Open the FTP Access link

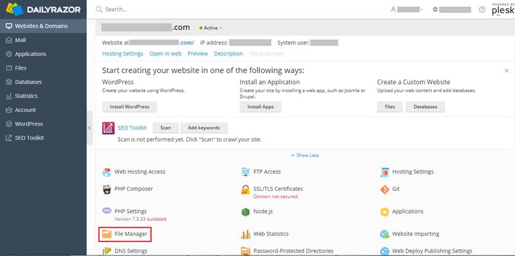tap(267, 172)
